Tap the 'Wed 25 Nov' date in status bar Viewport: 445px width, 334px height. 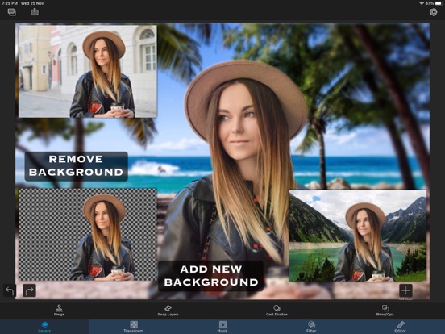click(x=32, y=3)
